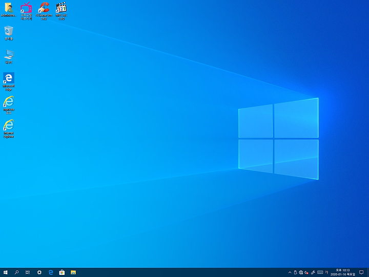Open Microsoft Store from the taskbar
The width and height of the screenshot is (369, 277).
click(x=62, y=272)
